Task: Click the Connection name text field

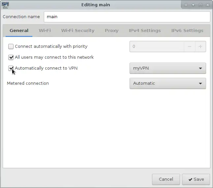Action: 127,17
